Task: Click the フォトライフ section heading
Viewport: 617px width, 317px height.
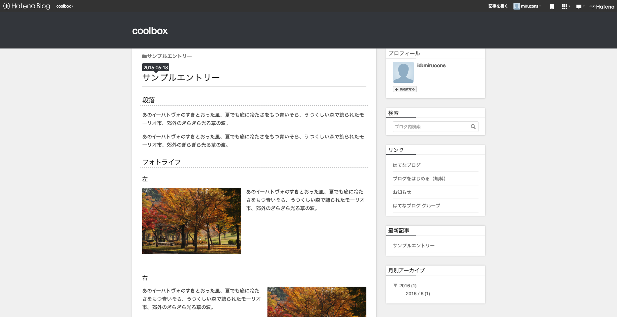Action: pos(162,162)
